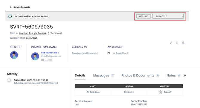
Task: Click the primary home owner avatar
Action: [35, 56]
